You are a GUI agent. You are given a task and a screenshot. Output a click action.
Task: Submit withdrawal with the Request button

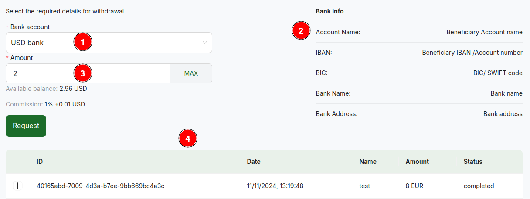[26, 126]
